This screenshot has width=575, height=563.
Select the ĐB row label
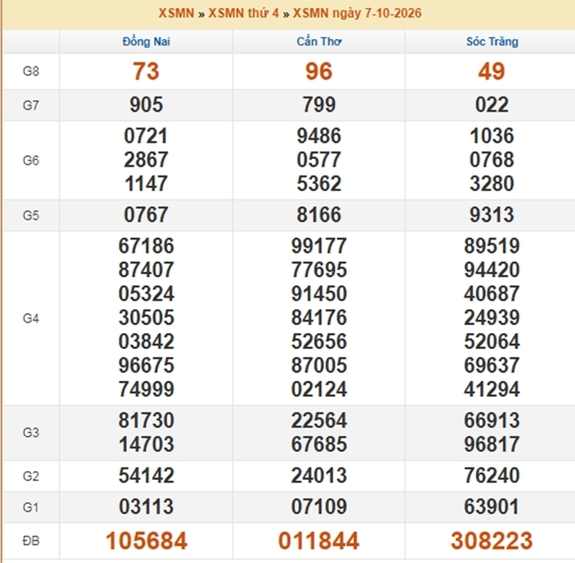point(31,541)
